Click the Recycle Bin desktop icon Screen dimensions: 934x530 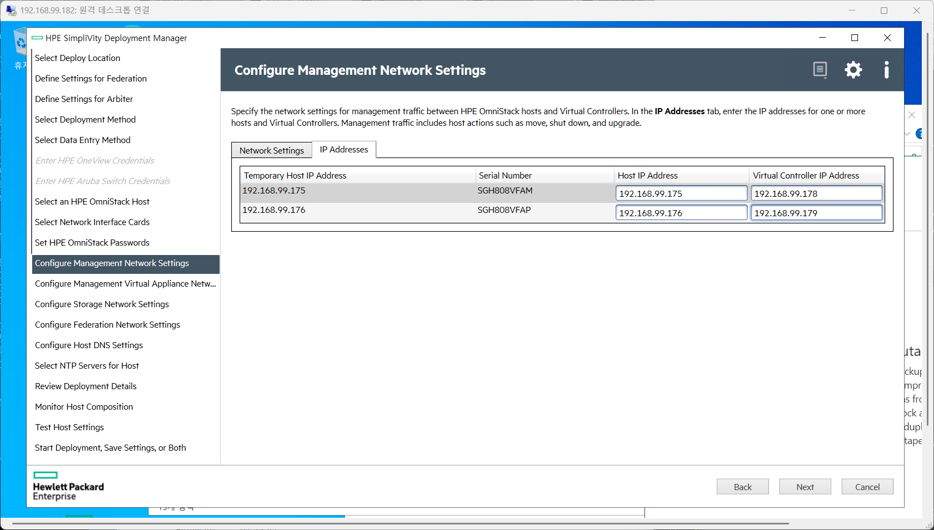(20, 43)
